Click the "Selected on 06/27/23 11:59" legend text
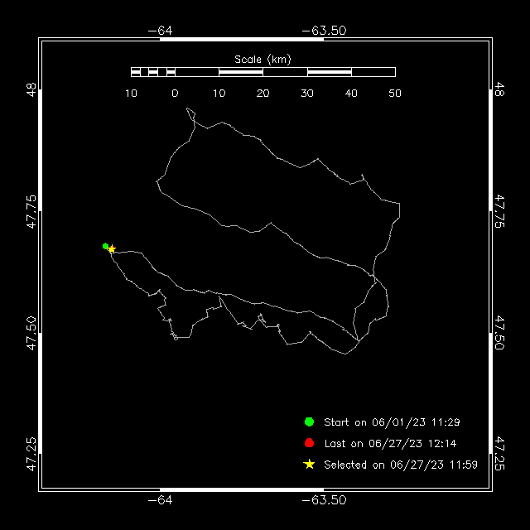The image size is (530, 530). coord(401,465)
